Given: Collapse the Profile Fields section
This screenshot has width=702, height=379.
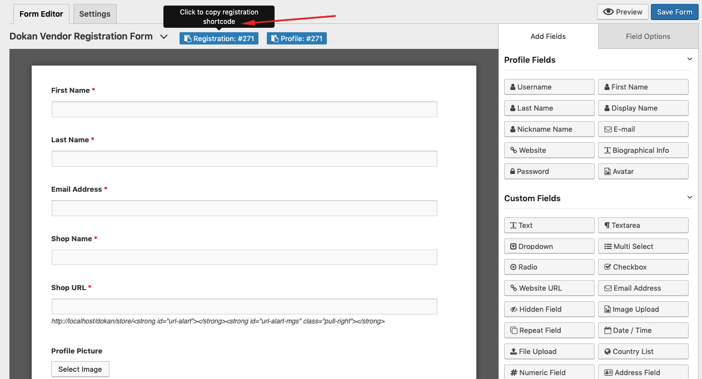Looking at the screenshot, I should (x=690, y=59).
